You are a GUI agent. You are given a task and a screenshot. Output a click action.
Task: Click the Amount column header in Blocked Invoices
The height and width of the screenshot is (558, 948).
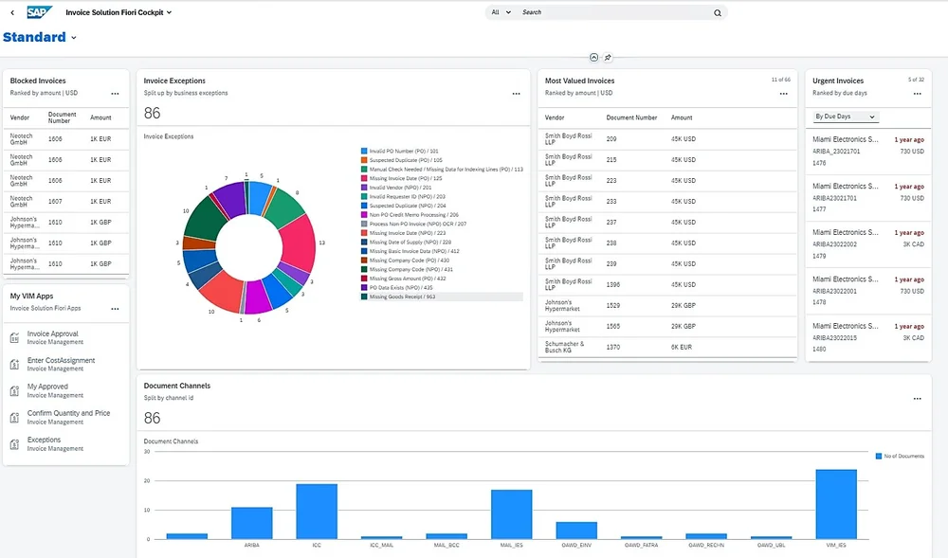(x=100, y=117)
